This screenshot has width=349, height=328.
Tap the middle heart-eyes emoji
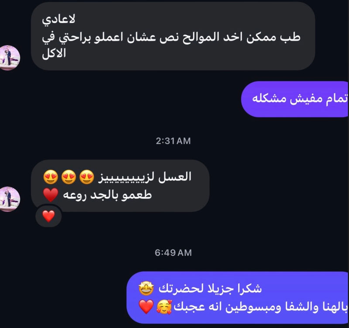point(68,177)
